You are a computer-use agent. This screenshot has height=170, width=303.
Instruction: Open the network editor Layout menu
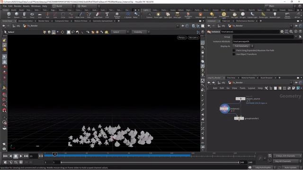click(251, 88)
